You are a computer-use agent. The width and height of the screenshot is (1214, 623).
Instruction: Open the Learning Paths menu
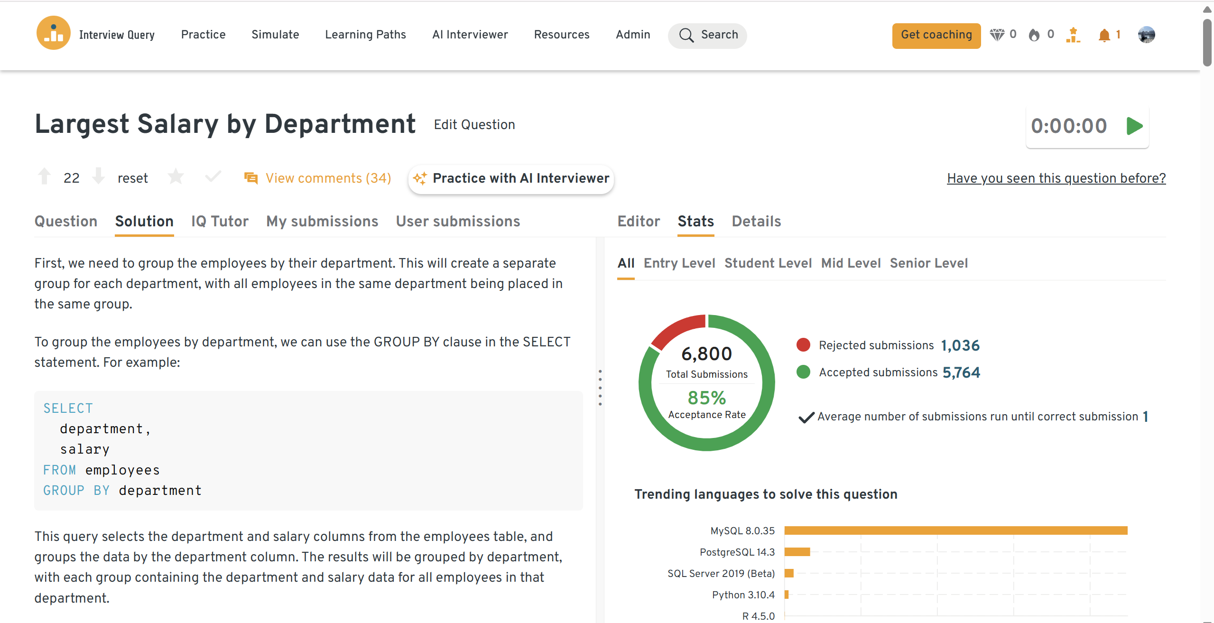coord(365,35)
